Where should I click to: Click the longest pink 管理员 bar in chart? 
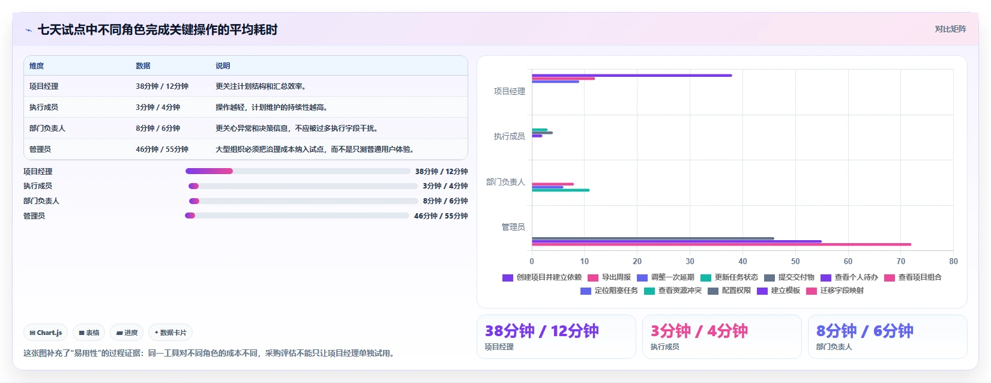point(721,244)
